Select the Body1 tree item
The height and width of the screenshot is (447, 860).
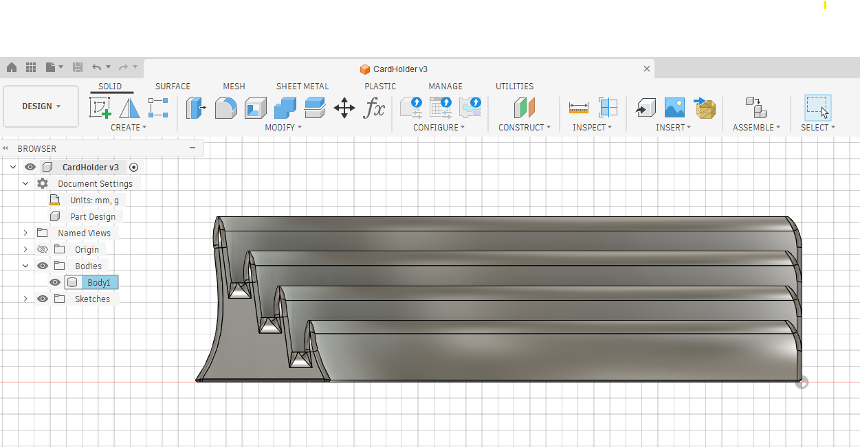pyautogui.click(x=98, y=282)
